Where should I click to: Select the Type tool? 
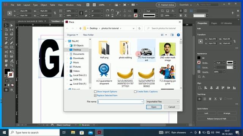pyautogui.click(x=6, y=39)
